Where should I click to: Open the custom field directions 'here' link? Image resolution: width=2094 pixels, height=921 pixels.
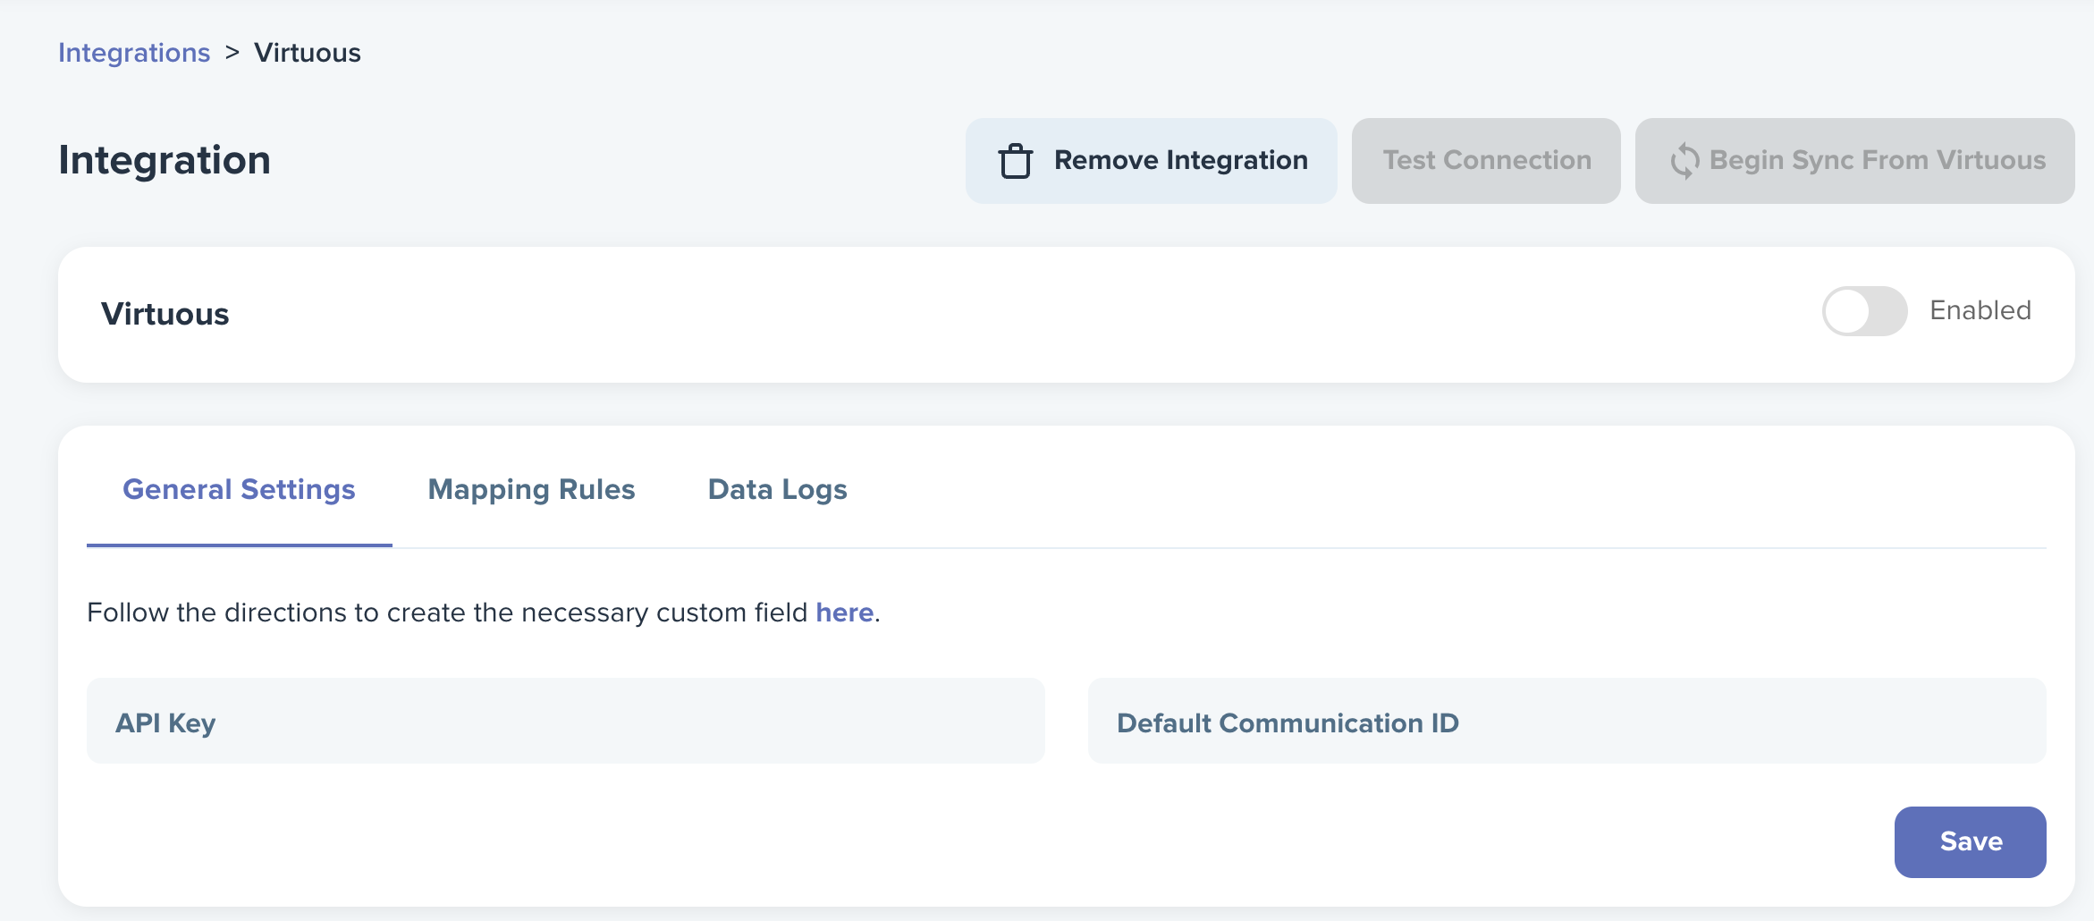click(x=844, y=613)
